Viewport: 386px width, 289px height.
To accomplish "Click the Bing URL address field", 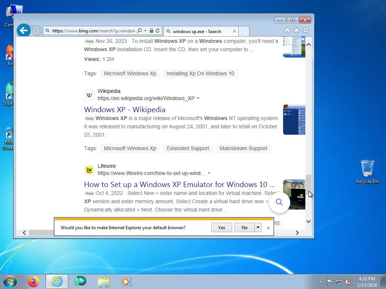I will tap(93, 31).
